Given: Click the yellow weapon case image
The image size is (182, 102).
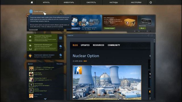Looking at the screenshot, I should tap(130, 23).
